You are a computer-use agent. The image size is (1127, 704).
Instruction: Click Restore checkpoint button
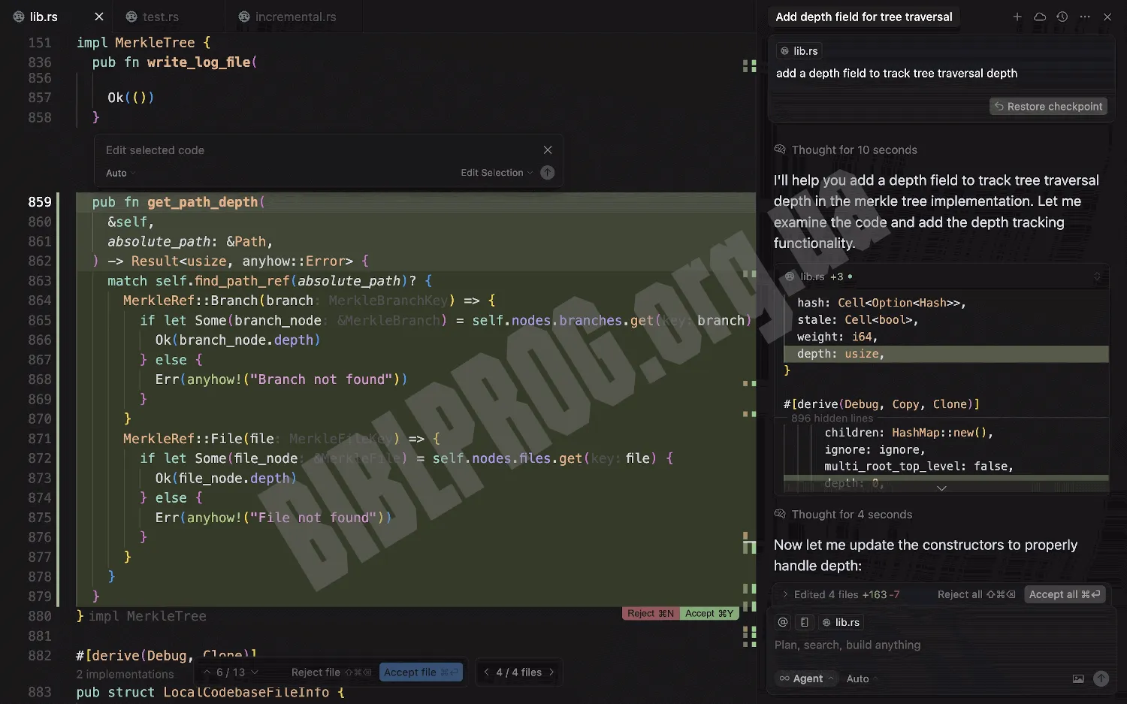[x=1048, y=107]
